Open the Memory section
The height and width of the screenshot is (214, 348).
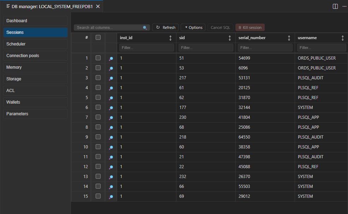tap(36, 67)
